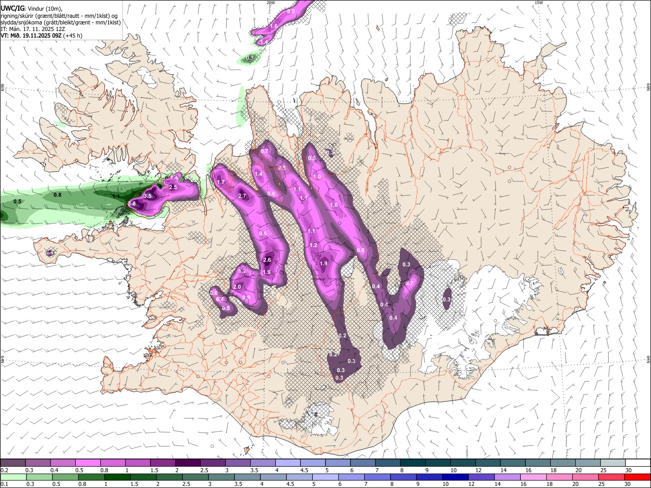
Task: Click the pale green 0.1 swatch in the bottom legend row
Action: [x=13, y=477]
